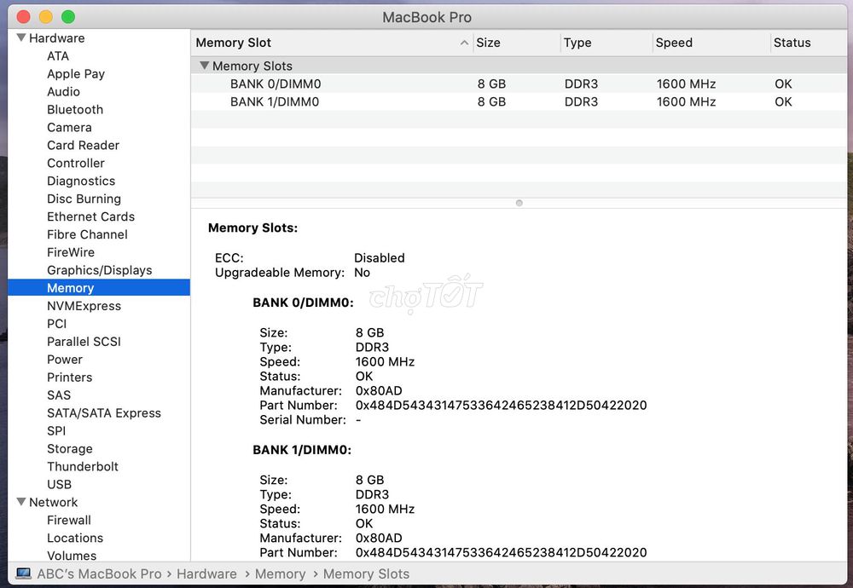Click the split-pane divider handle dot
853x588 pixels.
click(x=519, y=204)
